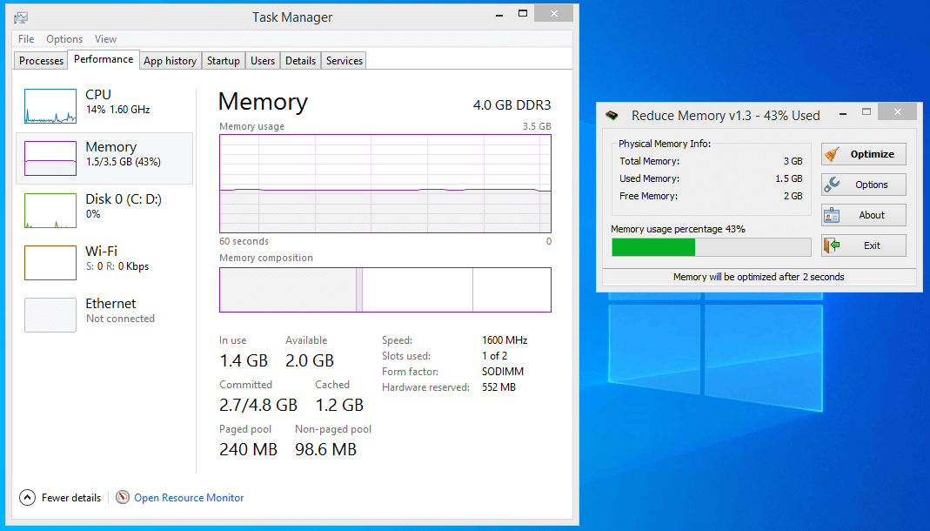Click the '4.0 GB DDR3' heading text
930x531 pixels.
(x=512, y=105)
